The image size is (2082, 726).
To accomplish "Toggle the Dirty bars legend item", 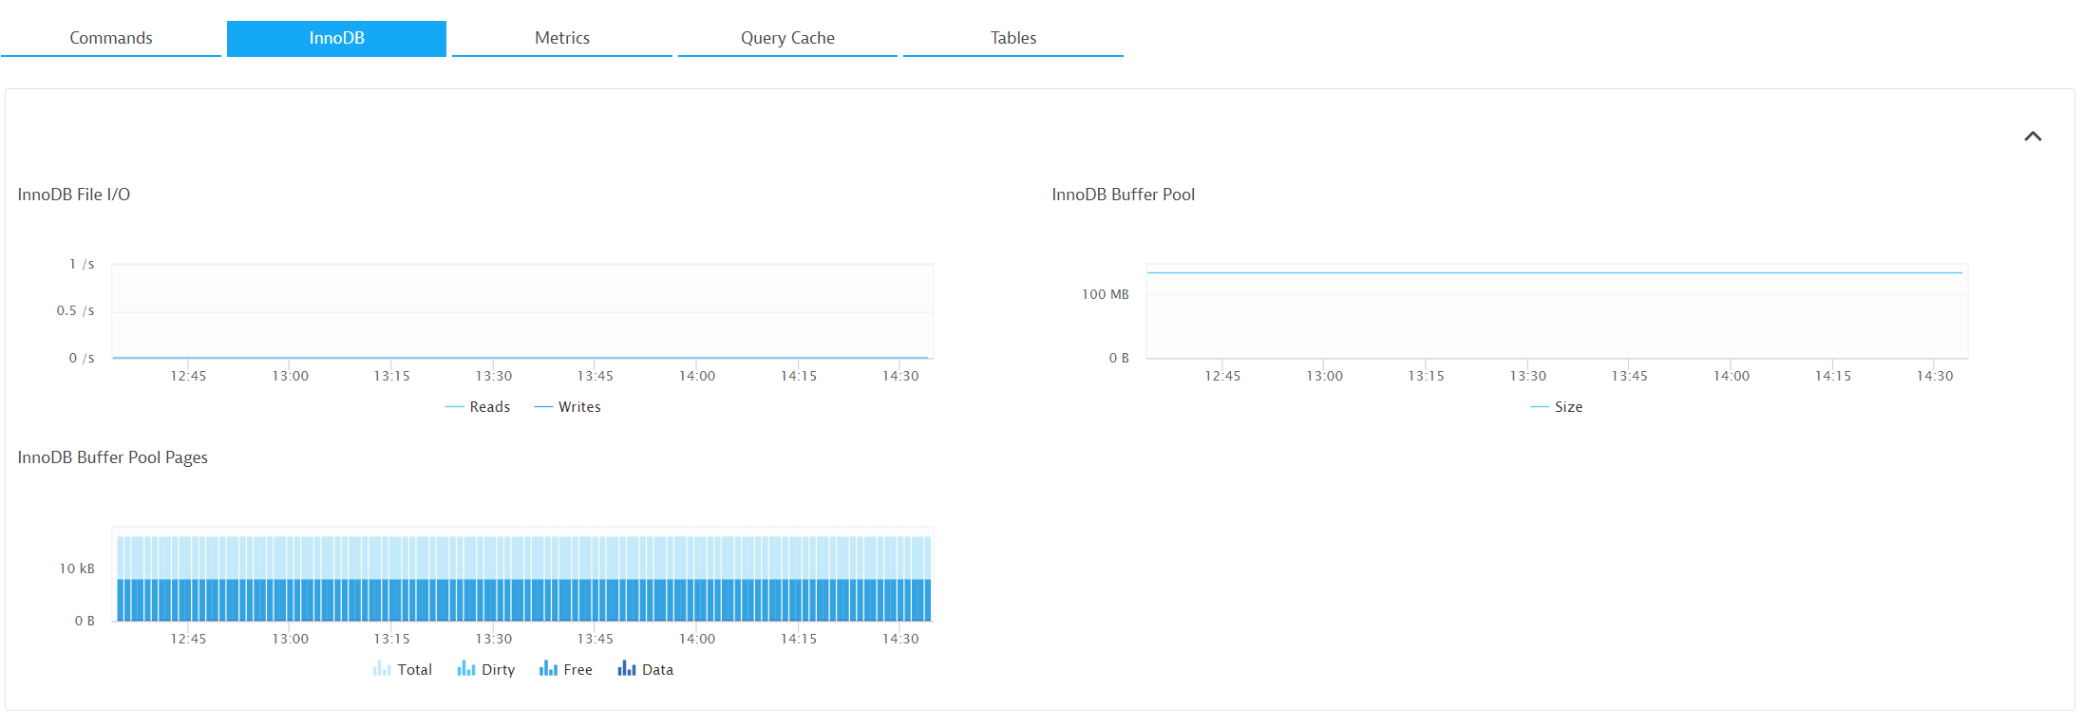I will (486, 669).
